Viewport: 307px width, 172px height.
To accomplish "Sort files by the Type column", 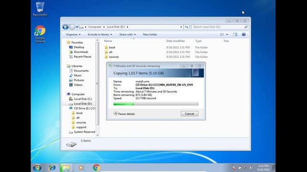I will tap(198, 41).
